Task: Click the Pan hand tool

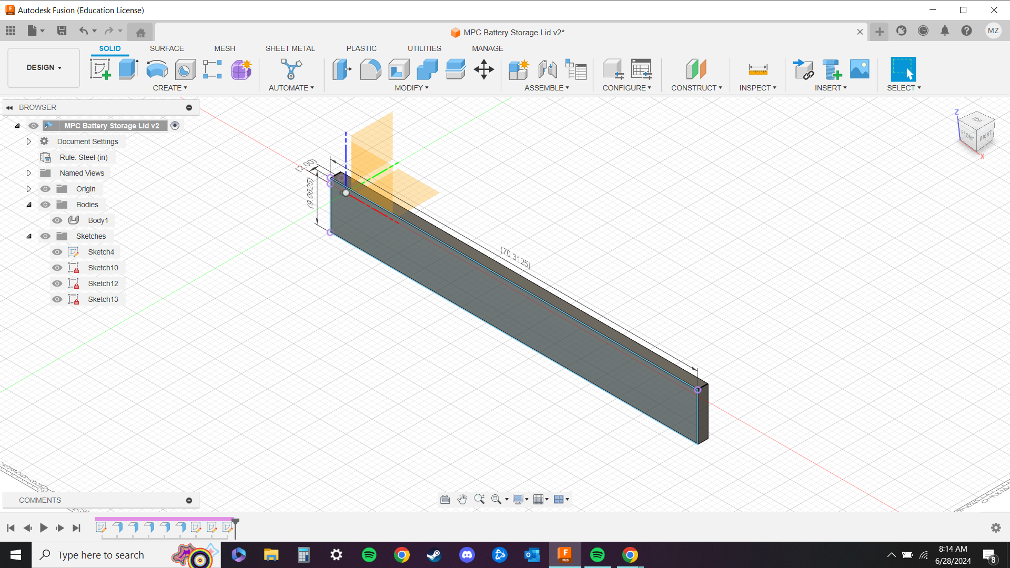Action: click(462, 500)
